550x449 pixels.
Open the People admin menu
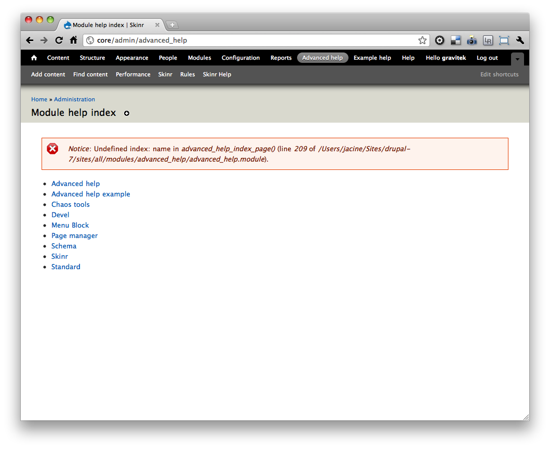pos(168,58)
